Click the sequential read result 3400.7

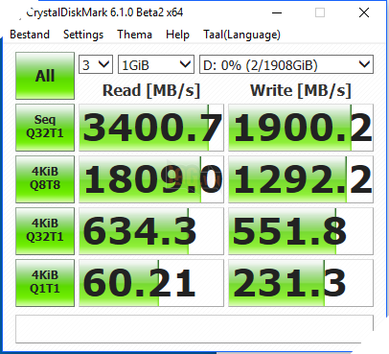(x=151, y=128)
